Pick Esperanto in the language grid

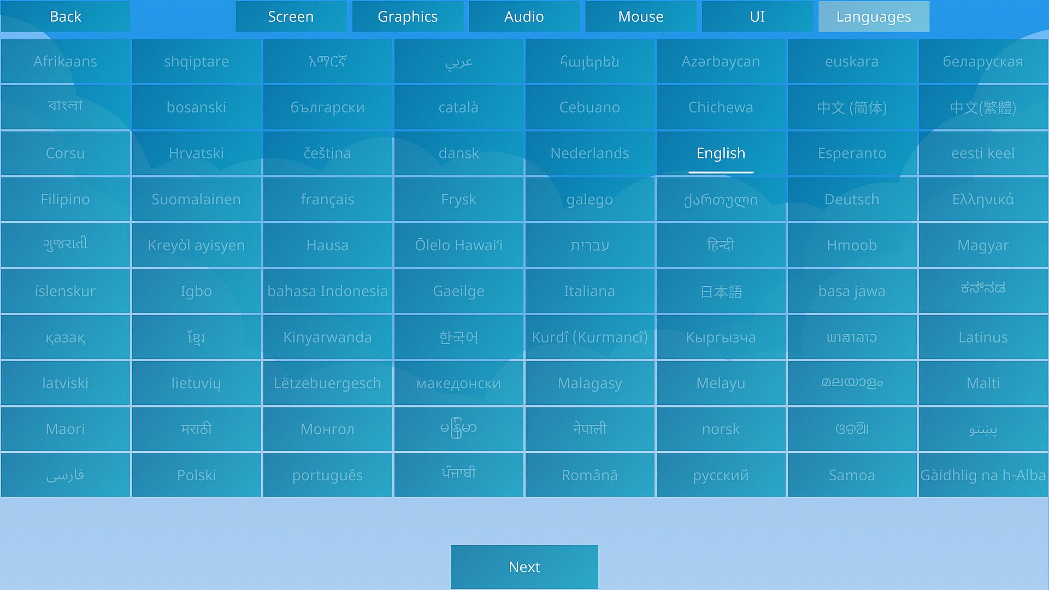point(852,154)
